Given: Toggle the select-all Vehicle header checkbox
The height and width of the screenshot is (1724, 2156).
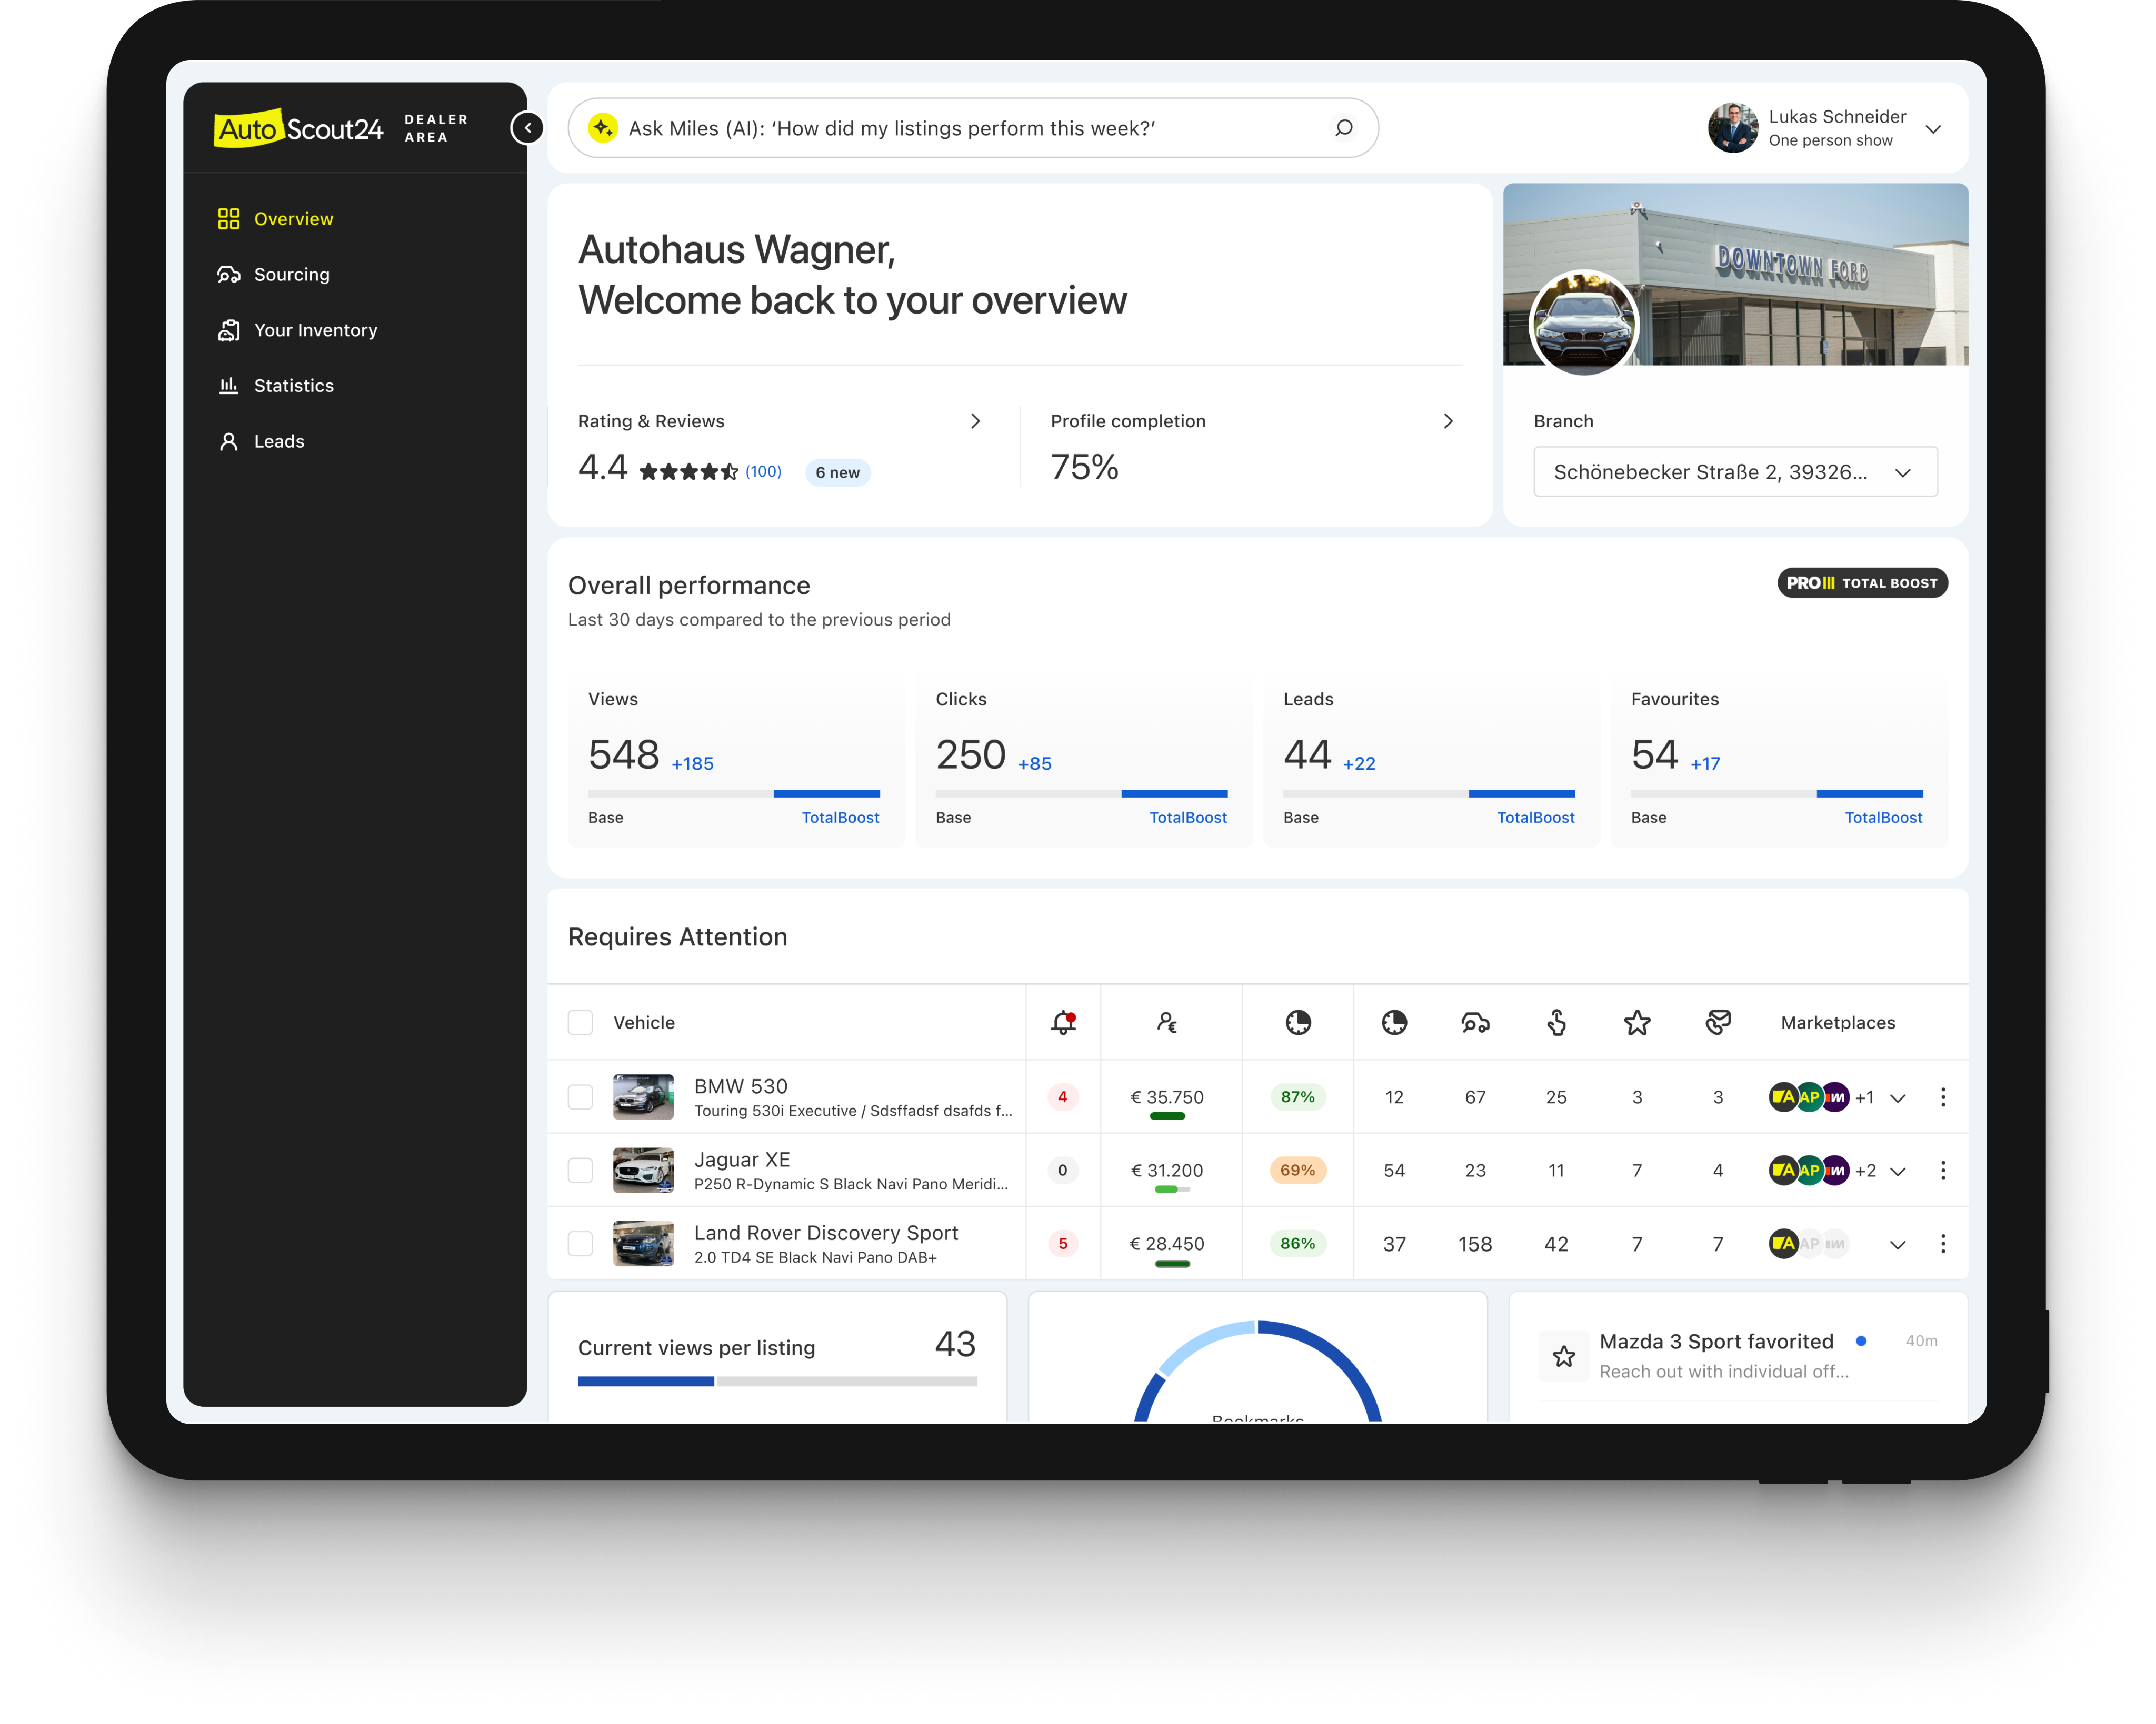Looking at the screenshot, I should click(x=580, y=1022).
